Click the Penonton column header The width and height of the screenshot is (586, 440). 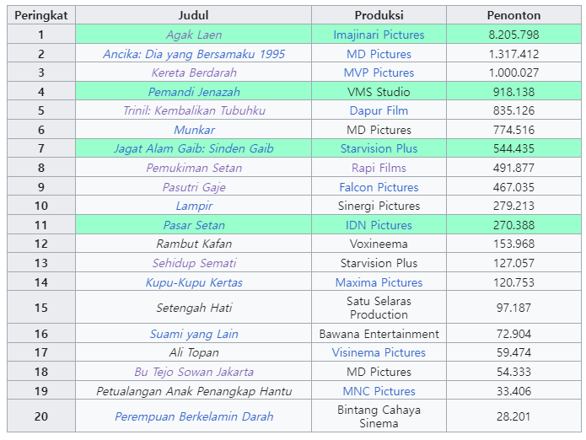click(x=513, y=15)
